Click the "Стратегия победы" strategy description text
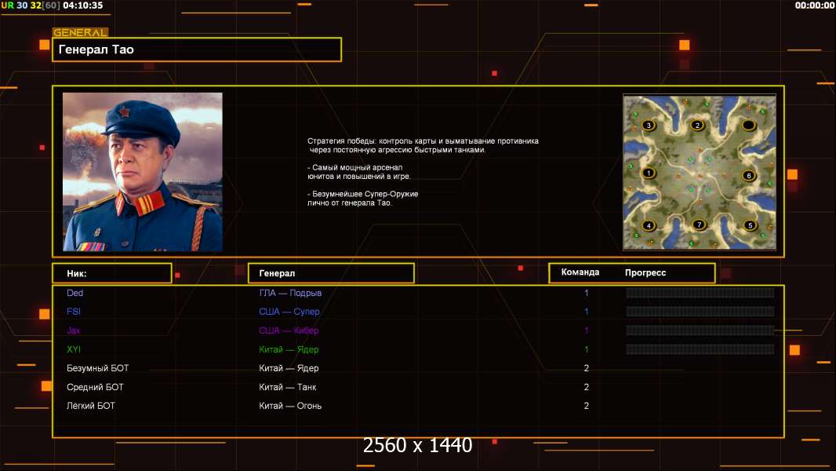 (423, 145)
